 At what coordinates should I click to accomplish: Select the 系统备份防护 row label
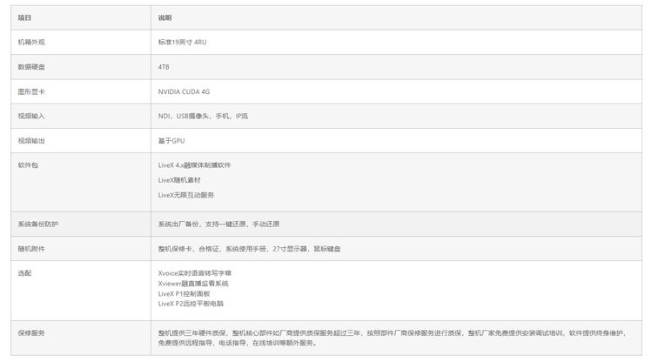point(38,224)
